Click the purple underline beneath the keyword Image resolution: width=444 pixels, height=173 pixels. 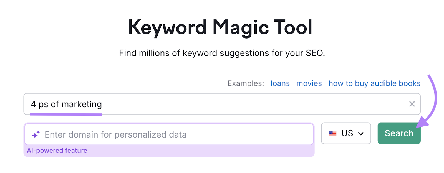66,114
